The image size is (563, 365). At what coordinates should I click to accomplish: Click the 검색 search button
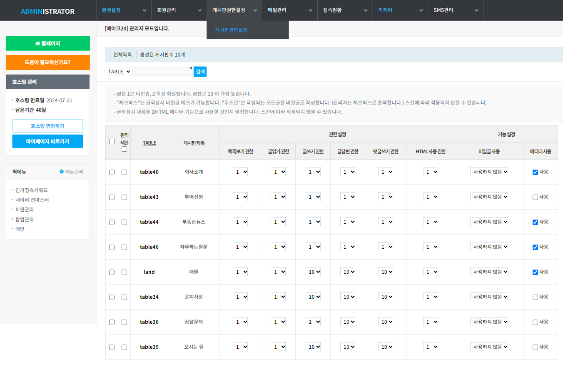pyautogui.click(x=200, y=72)
